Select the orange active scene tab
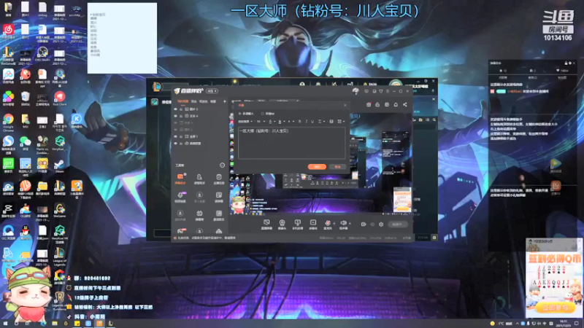The image size is (584, 328). [182, 101]
